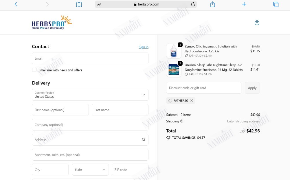Expand the Country/Region dropdown
Viewport: 290px width, 180px height.
pyautogui.click(x=90, y=95)
